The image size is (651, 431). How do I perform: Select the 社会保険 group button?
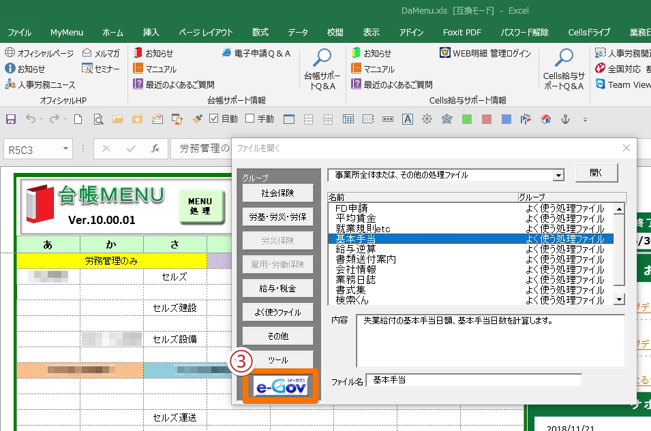277,193
